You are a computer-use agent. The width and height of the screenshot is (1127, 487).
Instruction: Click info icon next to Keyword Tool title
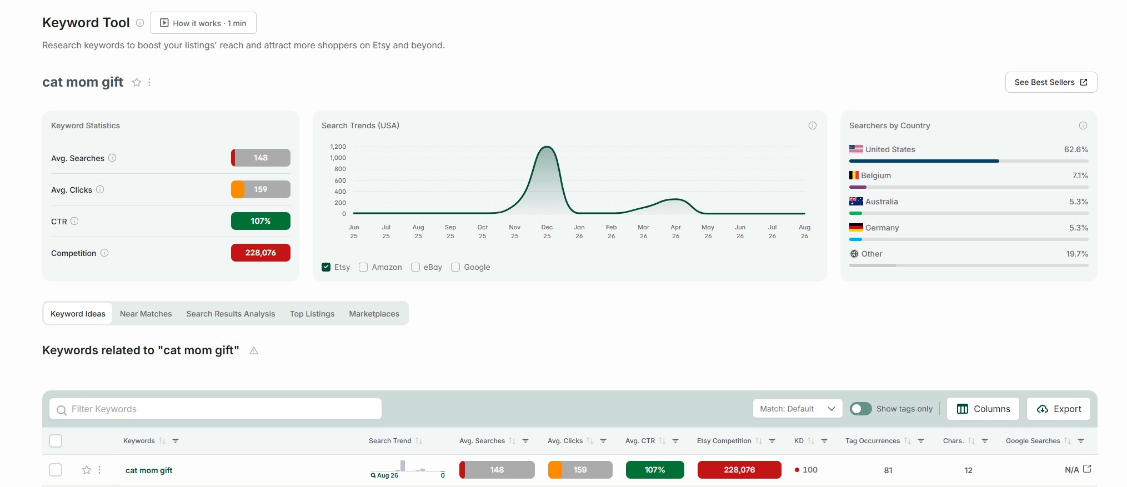(x=140, y=23)
